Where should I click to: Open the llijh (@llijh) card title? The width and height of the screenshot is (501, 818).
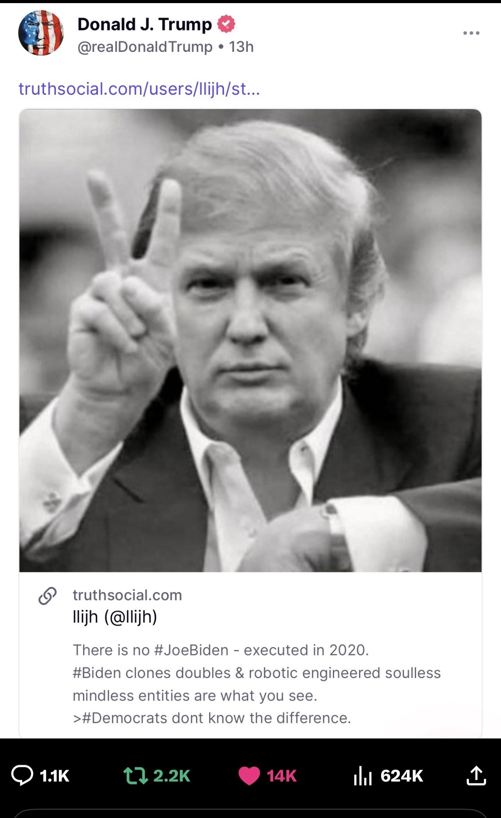tap(115, 617)
